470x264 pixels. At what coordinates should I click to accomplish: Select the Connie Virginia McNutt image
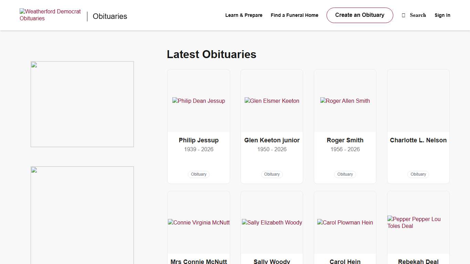(199, 222)
